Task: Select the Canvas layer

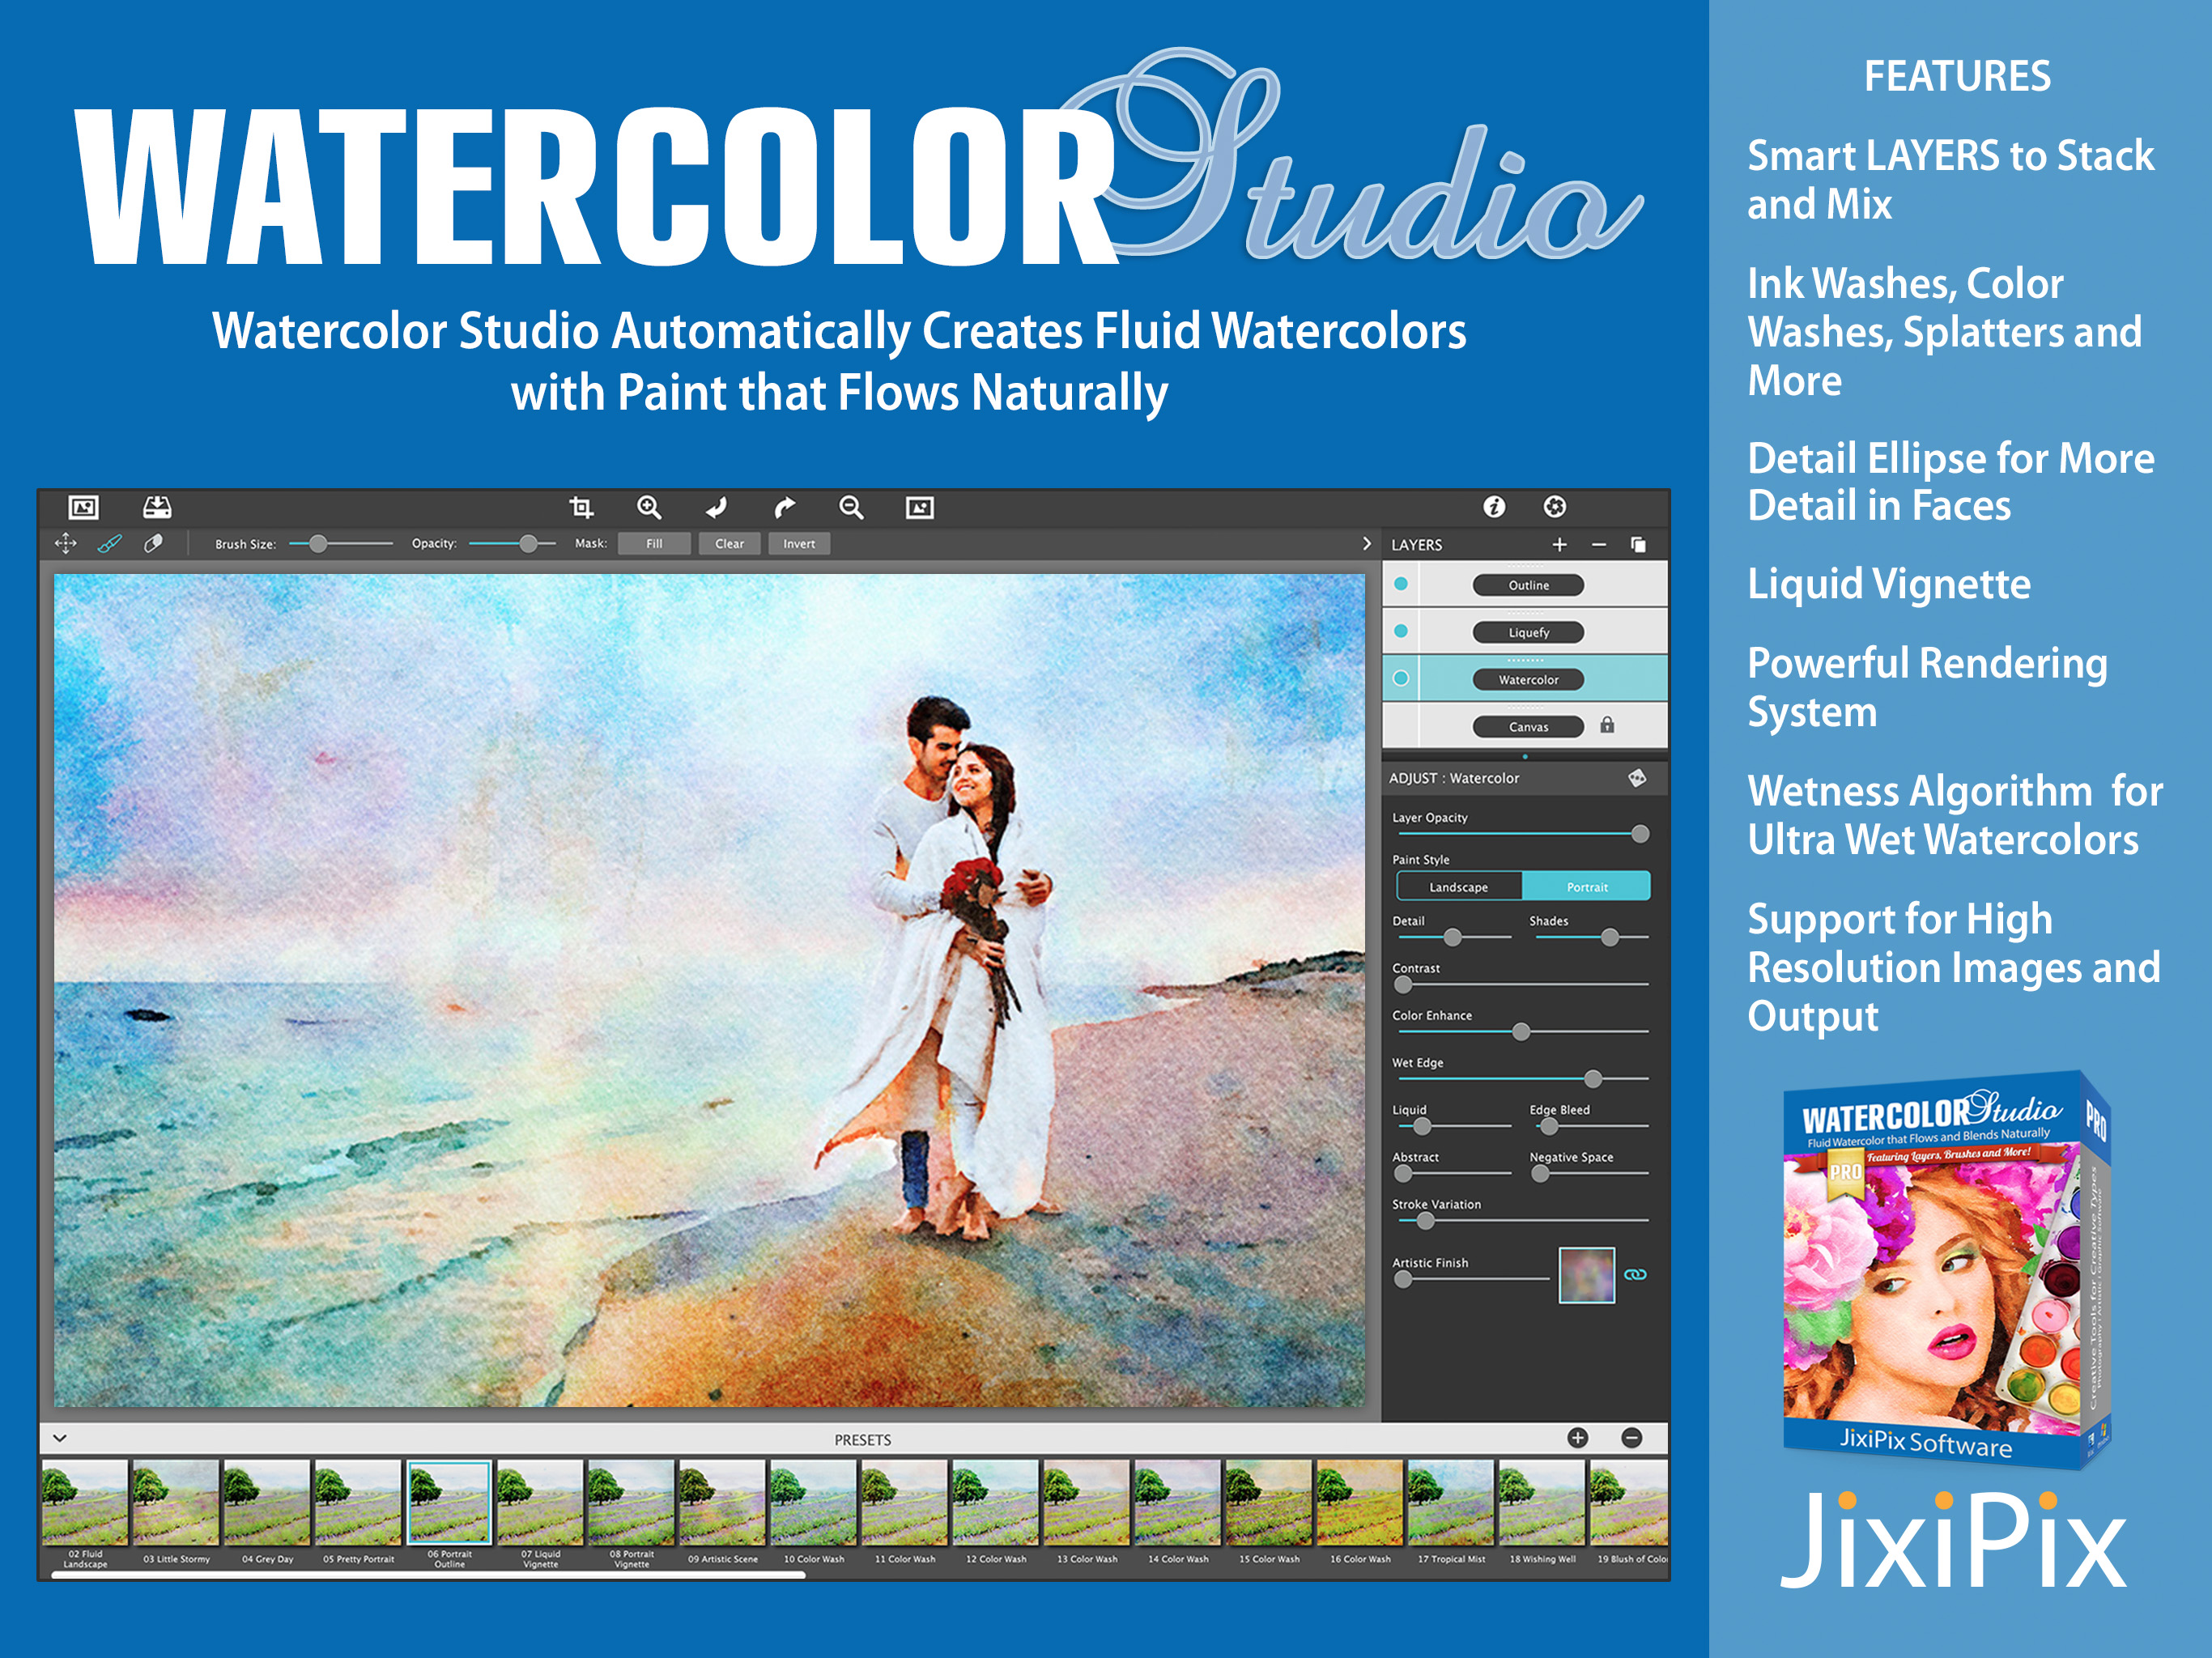Action: coord(1527,726)
